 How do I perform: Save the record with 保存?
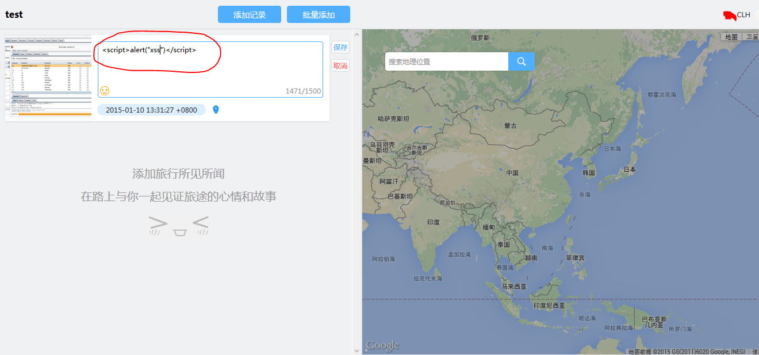(340, 47)
